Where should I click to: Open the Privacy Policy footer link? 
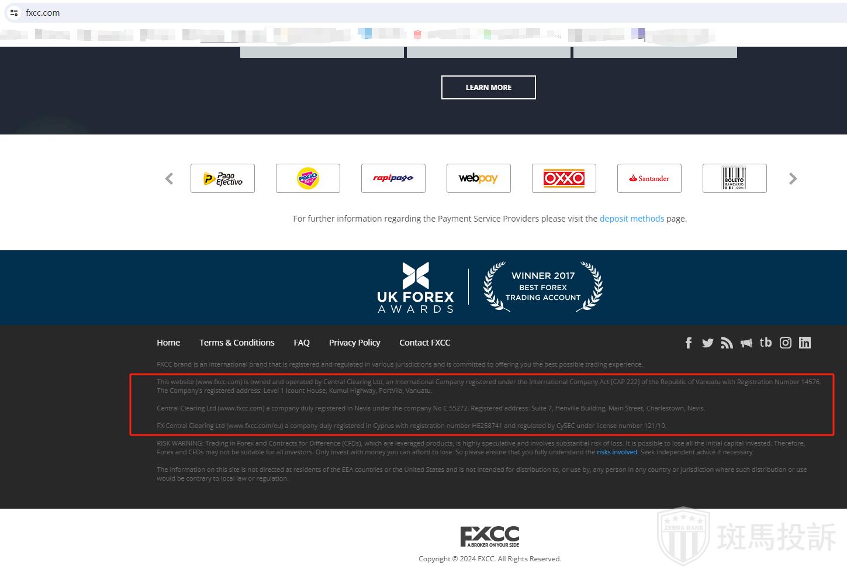[354, 343]
